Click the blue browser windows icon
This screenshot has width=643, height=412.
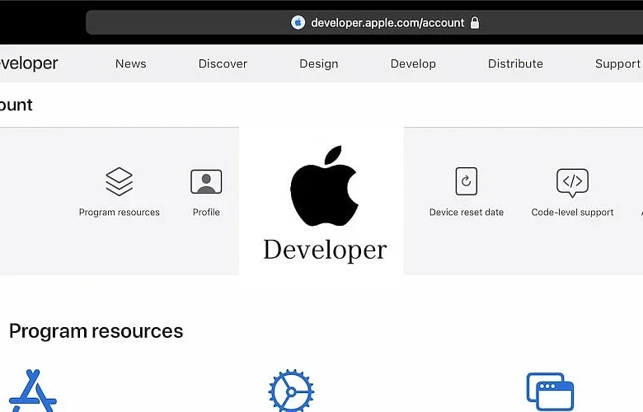[x=551, y=391]
